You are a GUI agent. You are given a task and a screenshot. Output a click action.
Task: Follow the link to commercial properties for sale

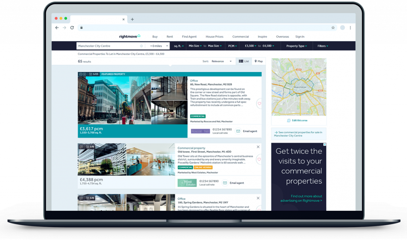click(298, 134)
